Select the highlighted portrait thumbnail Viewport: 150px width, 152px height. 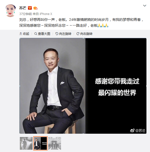coord(40,143)
